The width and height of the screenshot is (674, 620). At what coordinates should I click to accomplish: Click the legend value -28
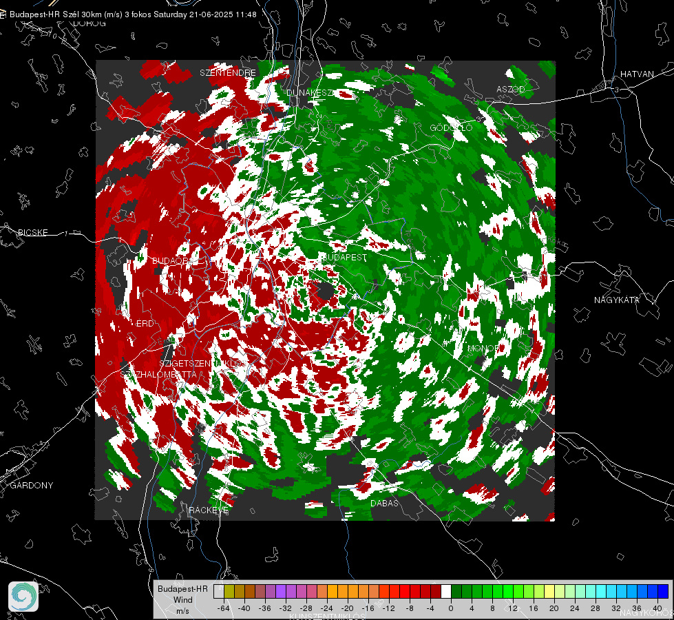(x=306, y=608)
